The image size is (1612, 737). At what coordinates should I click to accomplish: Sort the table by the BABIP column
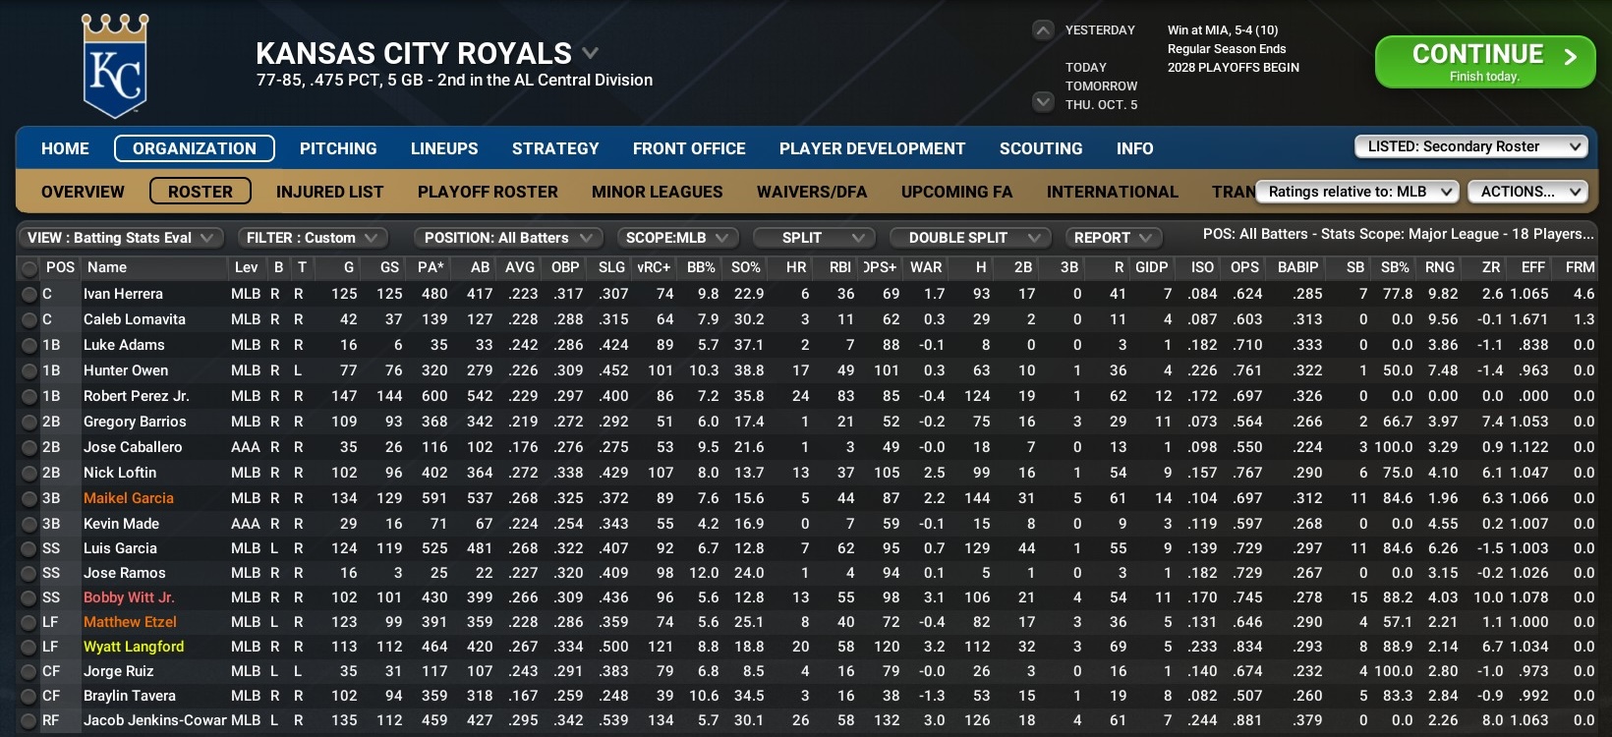[x=1297, y=267]
